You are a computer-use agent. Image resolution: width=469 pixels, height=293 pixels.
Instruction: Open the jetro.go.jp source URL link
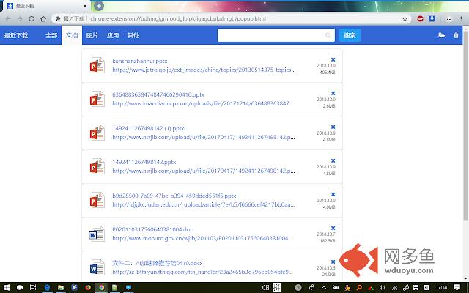[203, 70]
